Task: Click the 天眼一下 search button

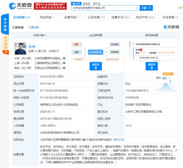Action: click(x=146, y=8)
